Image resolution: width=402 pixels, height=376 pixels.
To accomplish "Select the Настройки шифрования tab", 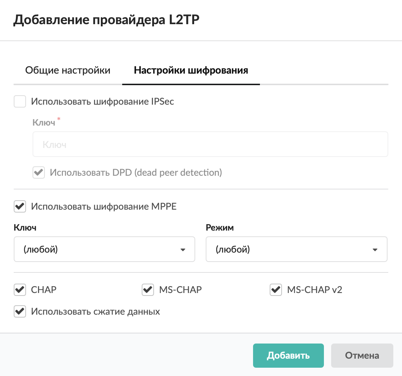I will tap(191, 70).
